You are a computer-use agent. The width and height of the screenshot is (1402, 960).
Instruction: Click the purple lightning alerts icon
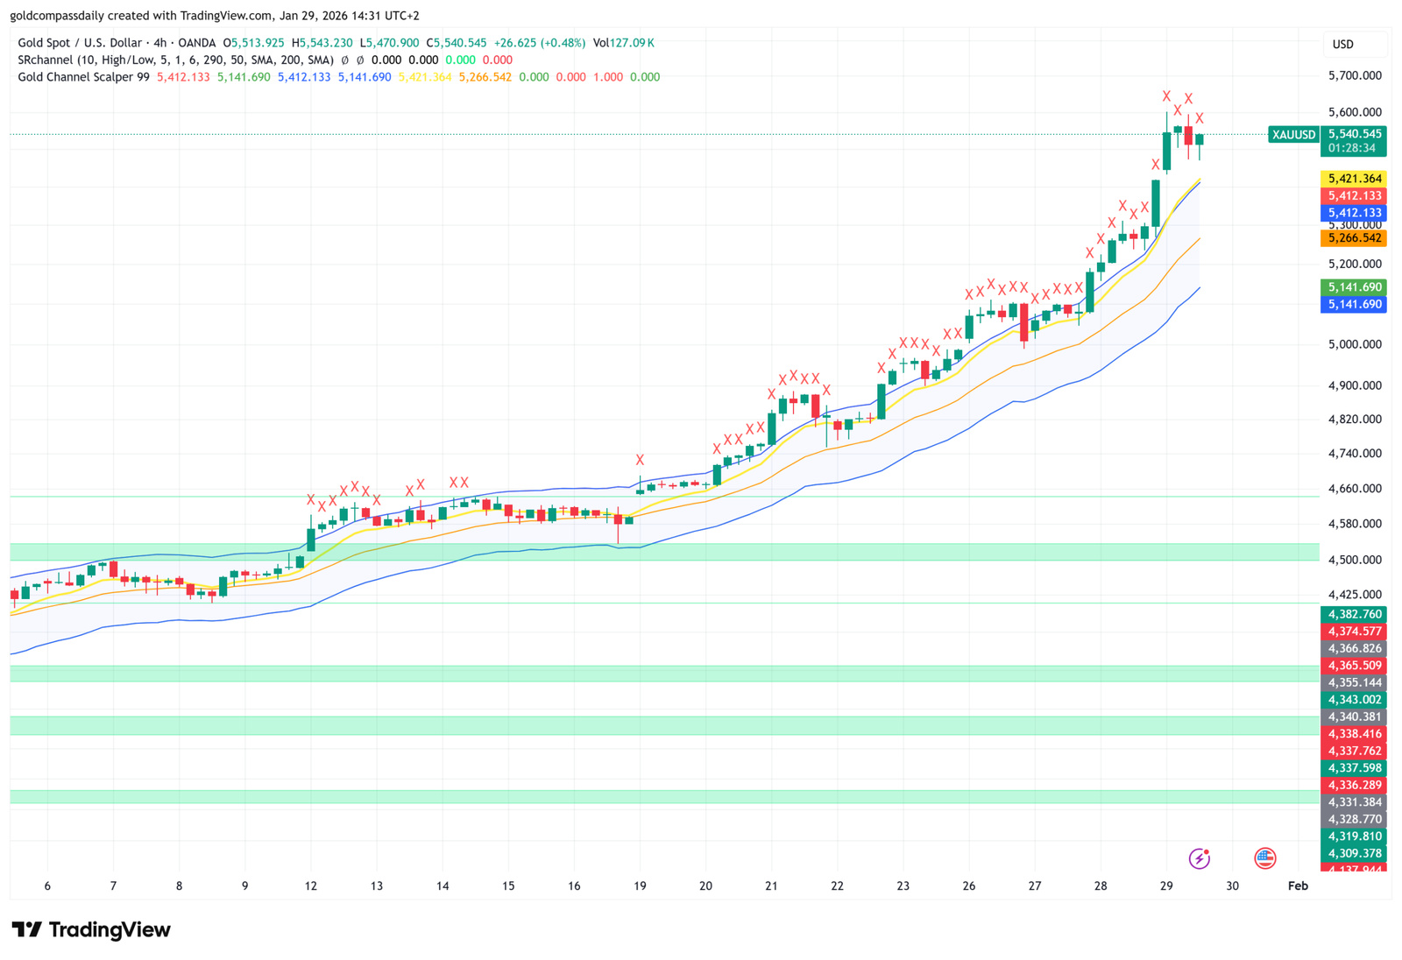click(x=1200, y=858)
